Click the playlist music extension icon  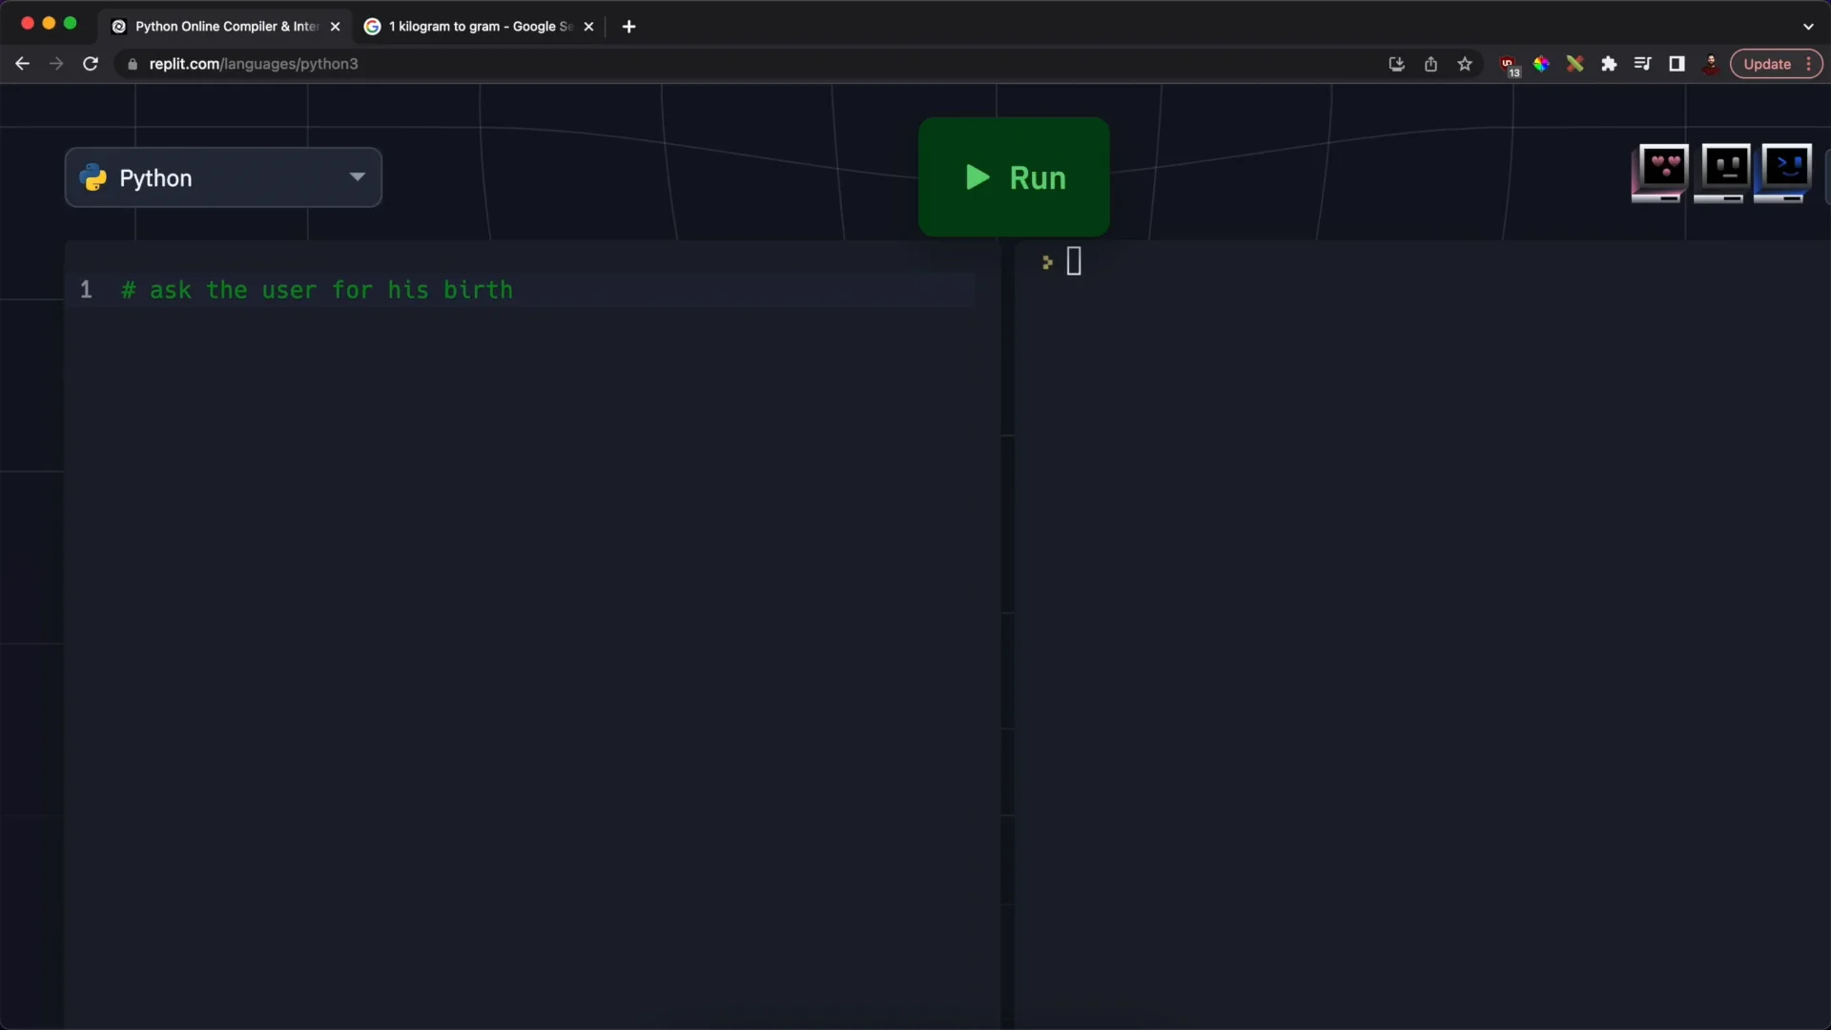(1642, 63)
